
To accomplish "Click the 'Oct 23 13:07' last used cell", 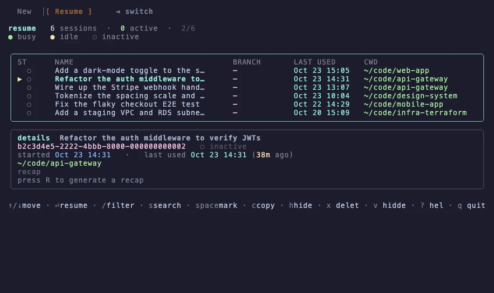I will click(x=322, y=87).
